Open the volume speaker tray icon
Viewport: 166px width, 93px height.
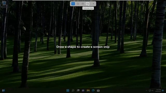152,90
